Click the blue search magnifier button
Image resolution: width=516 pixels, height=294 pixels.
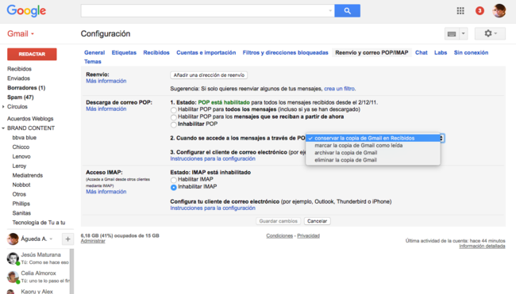(347, 11)
